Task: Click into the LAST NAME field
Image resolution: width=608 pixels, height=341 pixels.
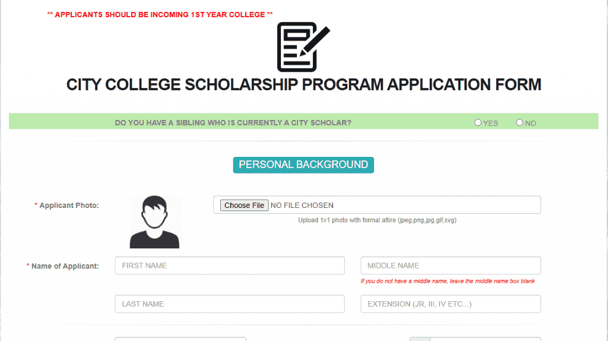Action: [230, 304]
